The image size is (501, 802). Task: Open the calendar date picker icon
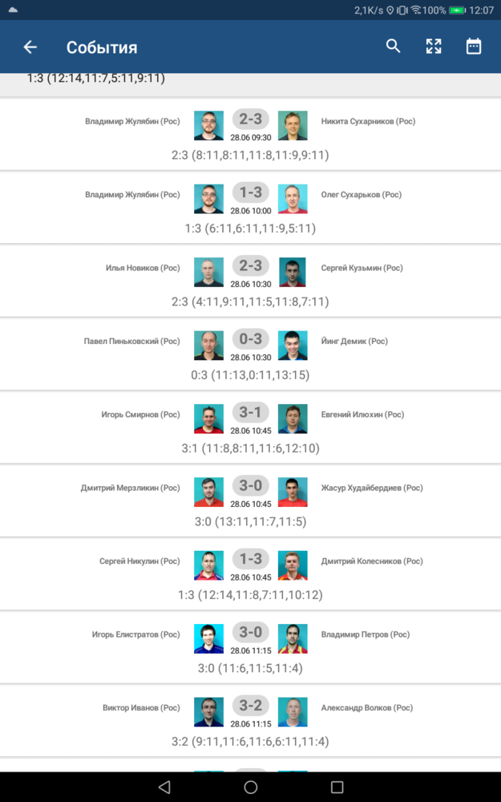474,46
